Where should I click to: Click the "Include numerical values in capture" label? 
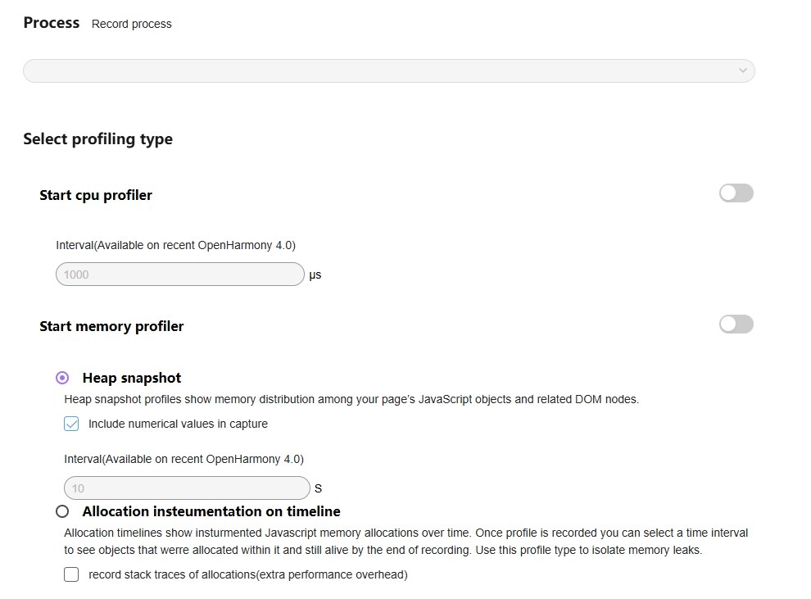pos(178,424)
